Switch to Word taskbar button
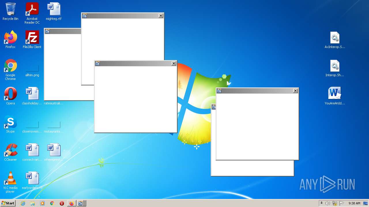 pyautogui.click(x=80, y=203)
